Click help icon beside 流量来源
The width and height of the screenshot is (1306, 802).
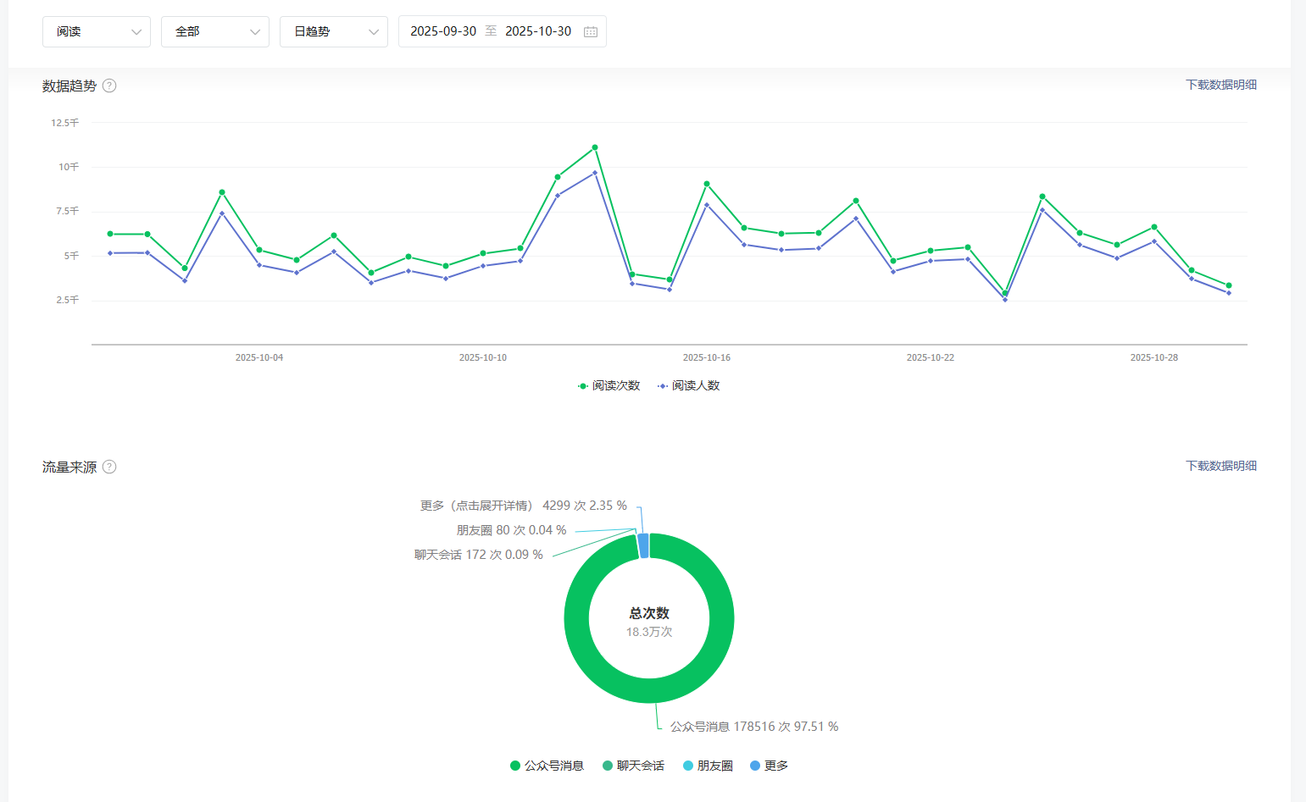click(109, 467)
